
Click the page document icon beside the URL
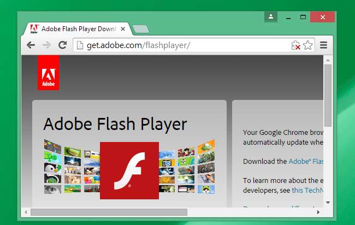pyautogui.click(x=80, y=45)
